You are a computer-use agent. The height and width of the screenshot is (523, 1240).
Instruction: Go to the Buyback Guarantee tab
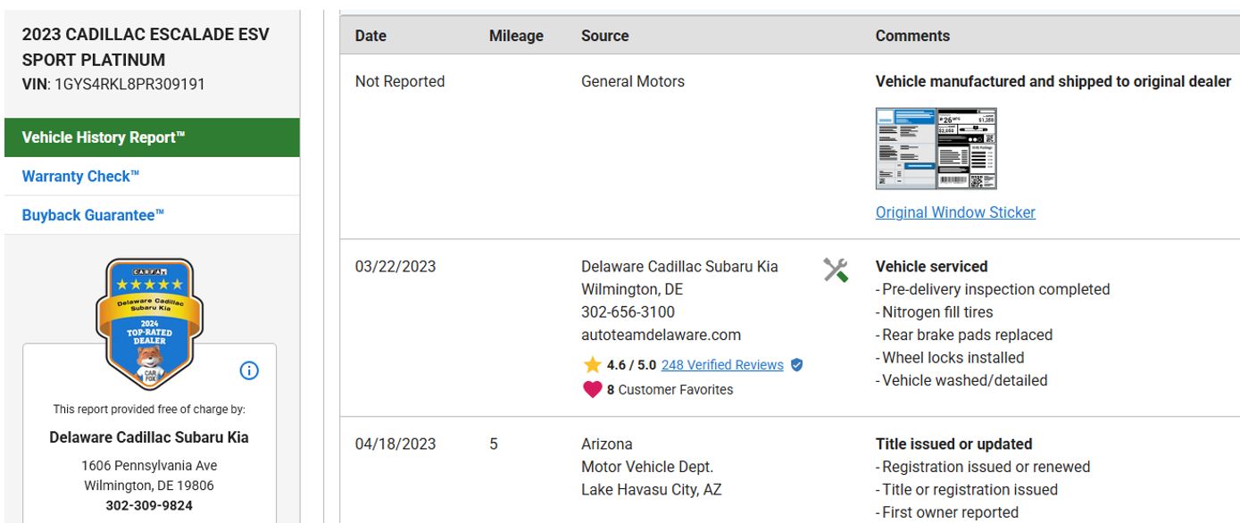point(93,215)
